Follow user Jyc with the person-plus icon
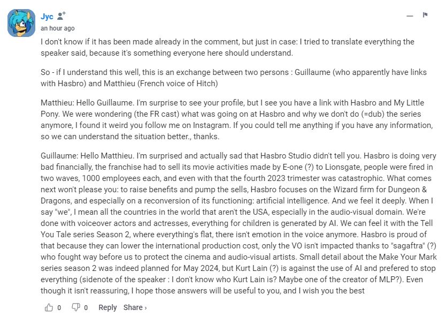Screen dimensions: 446x317 pos(61,17)
